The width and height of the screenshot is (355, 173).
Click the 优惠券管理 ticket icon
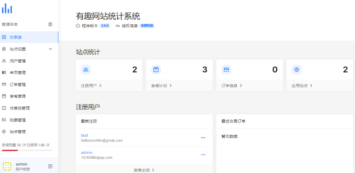point(4,108)
